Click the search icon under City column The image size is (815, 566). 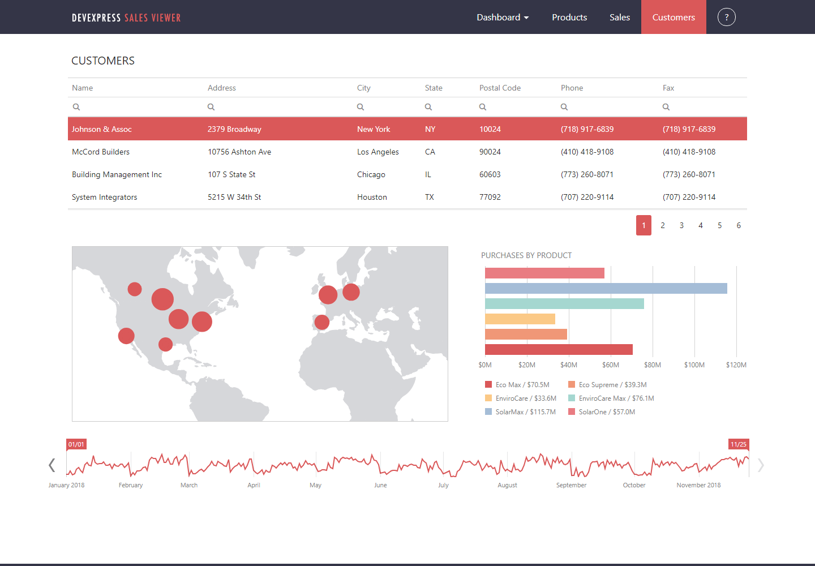tap(361, 107)
